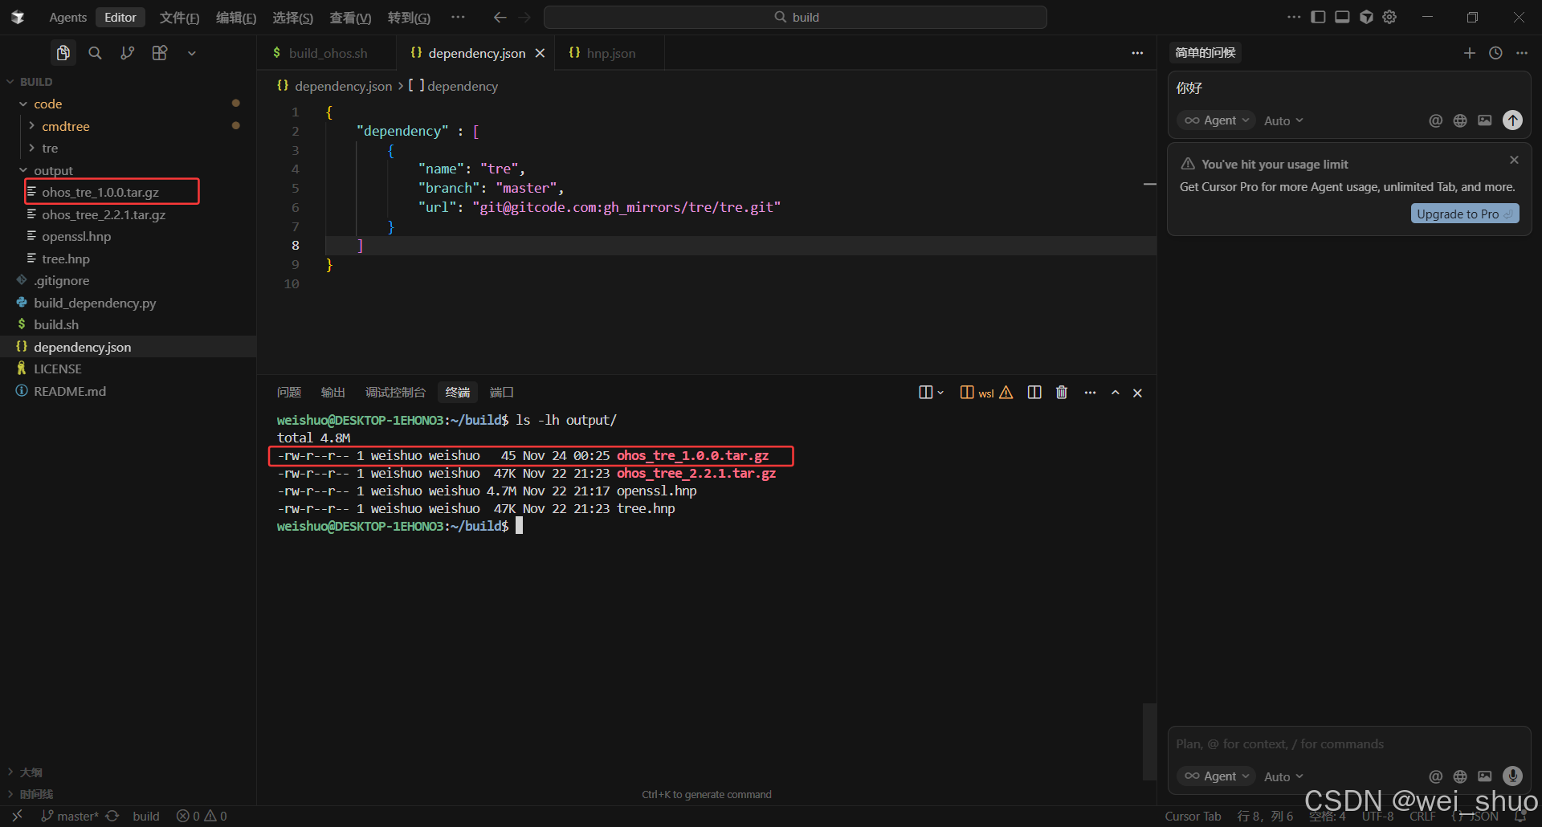Click master* branch in status bar
The height and width of the screenshot is (827, 1542).
click(70, 816)
